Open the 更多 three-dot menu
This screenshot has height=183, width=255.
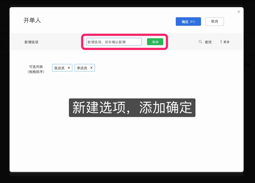(225, 42)
